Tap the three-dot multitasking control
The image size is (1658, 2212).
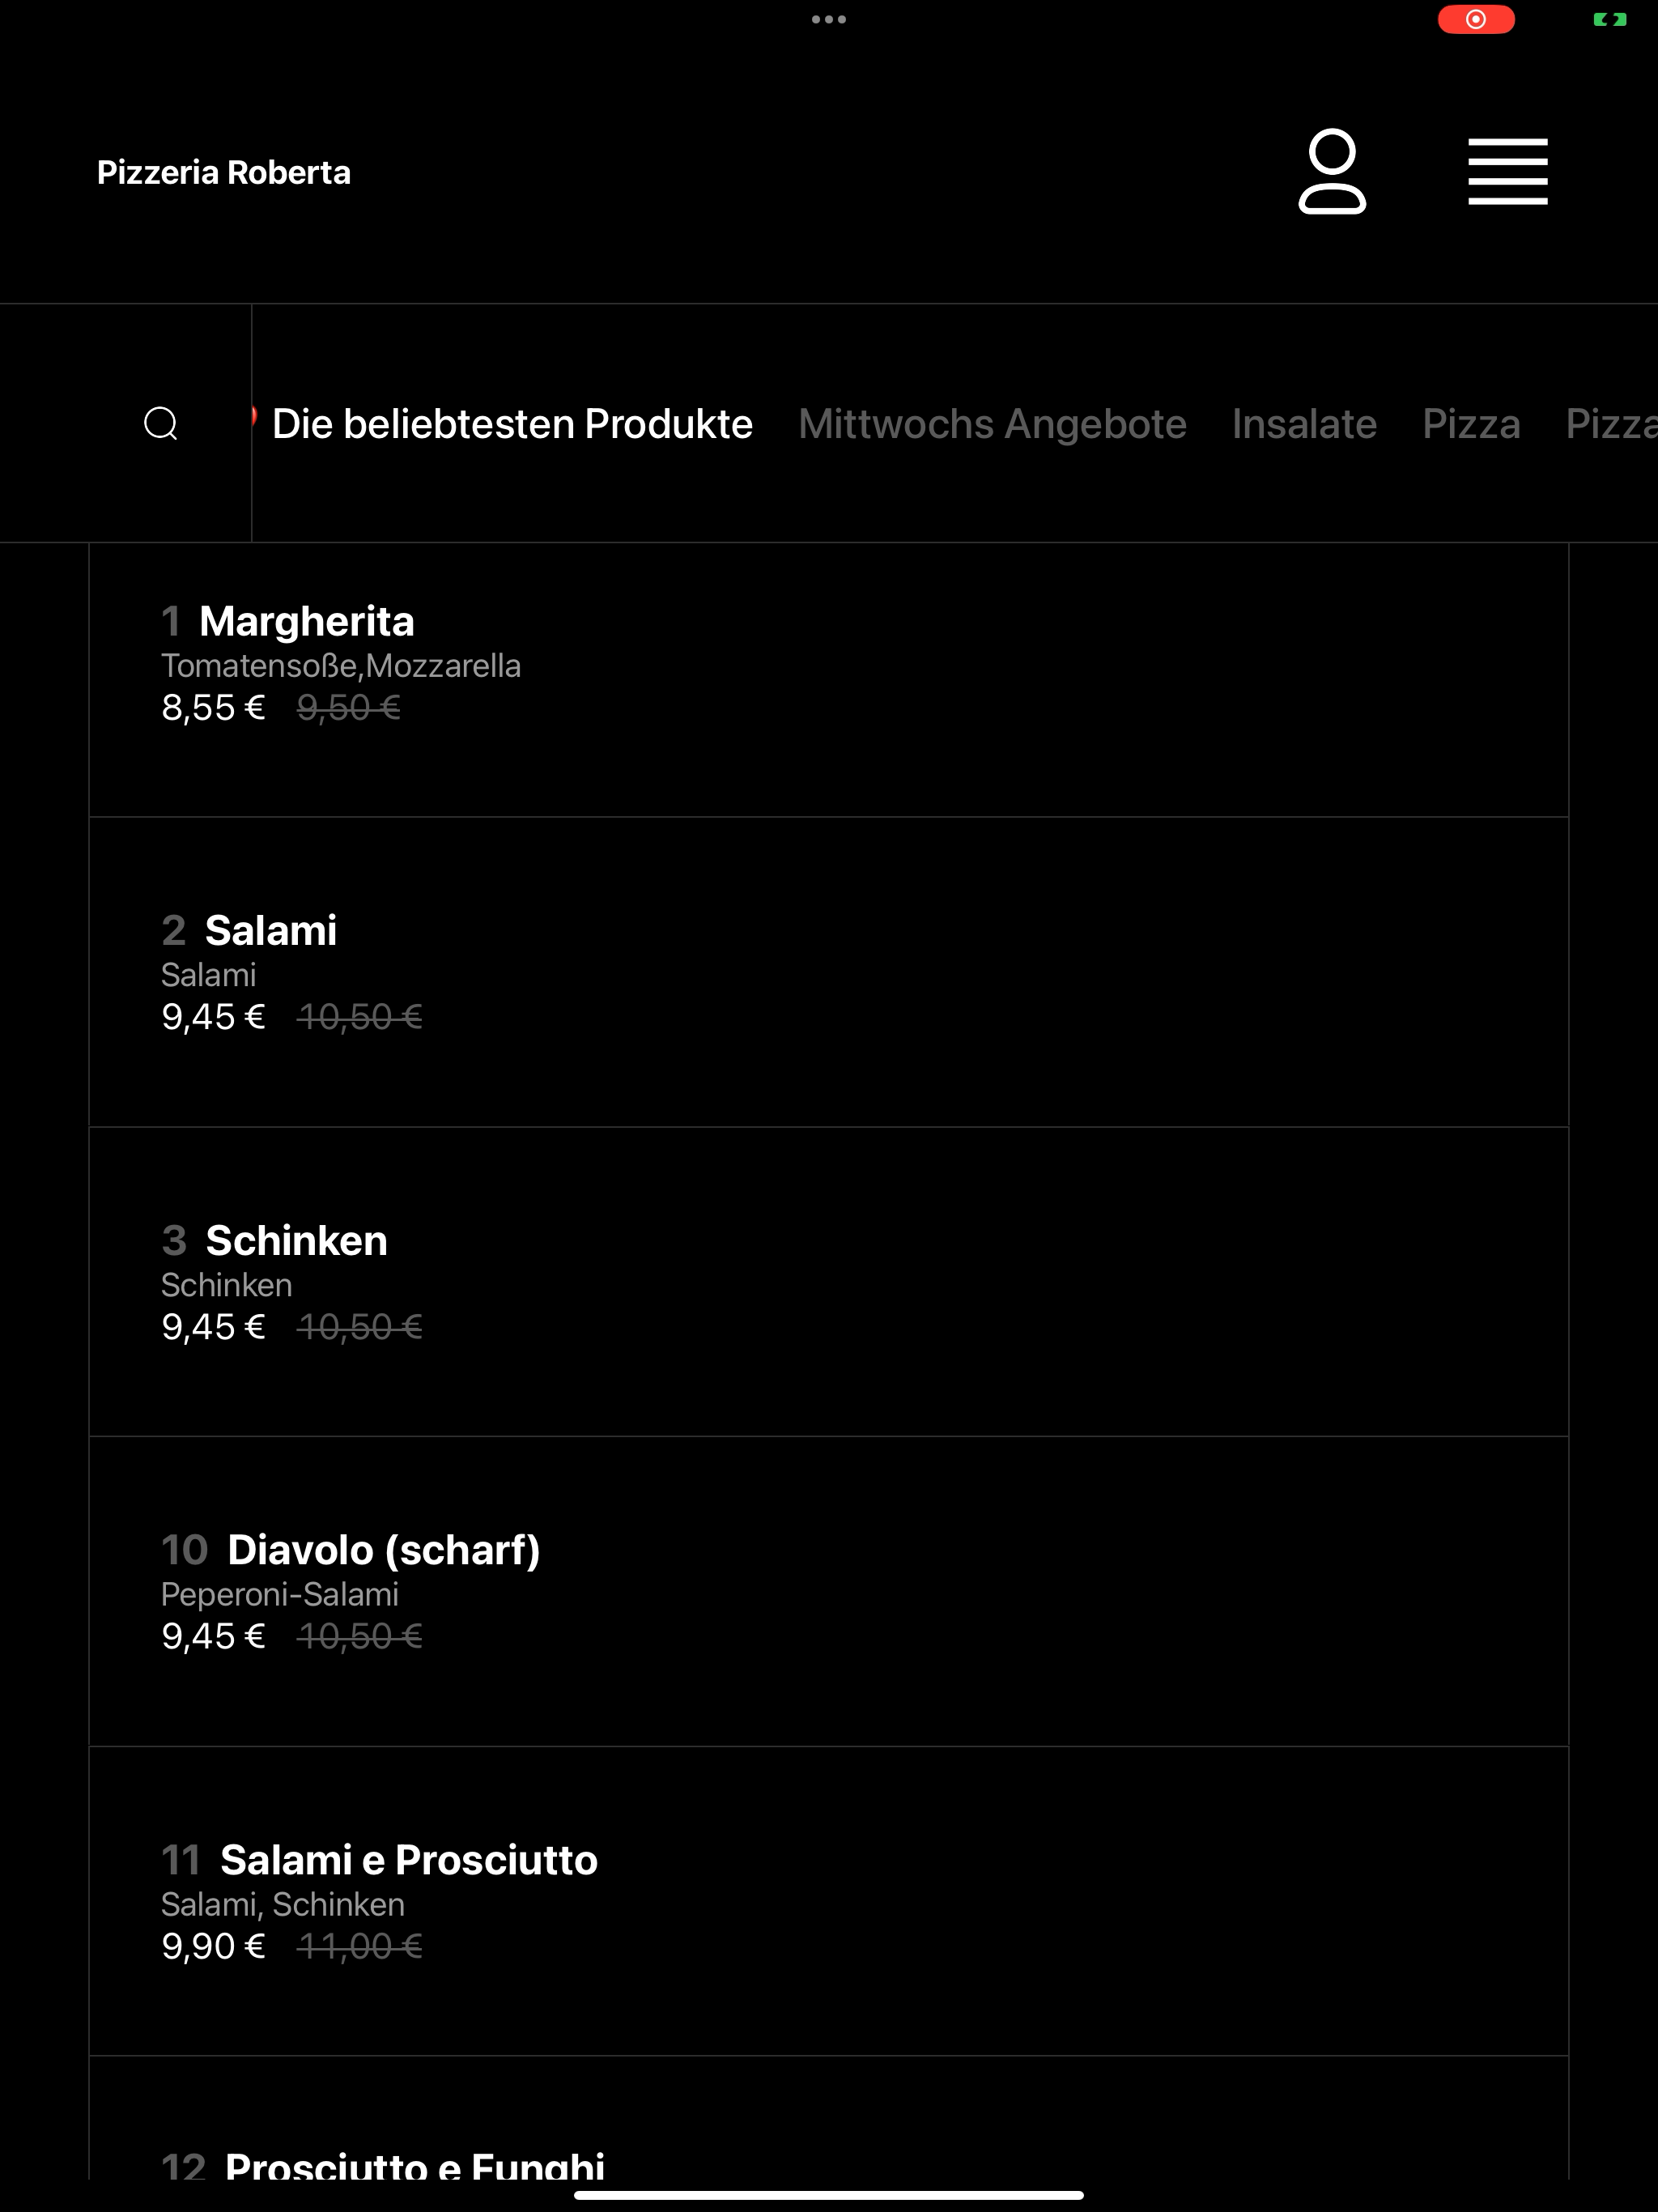pyautogui.click(x=828, y=19)
